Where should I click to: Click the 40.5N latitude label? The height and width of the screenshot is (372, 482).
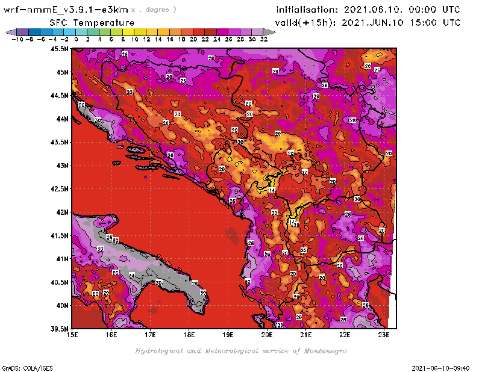tap(59, 282)
